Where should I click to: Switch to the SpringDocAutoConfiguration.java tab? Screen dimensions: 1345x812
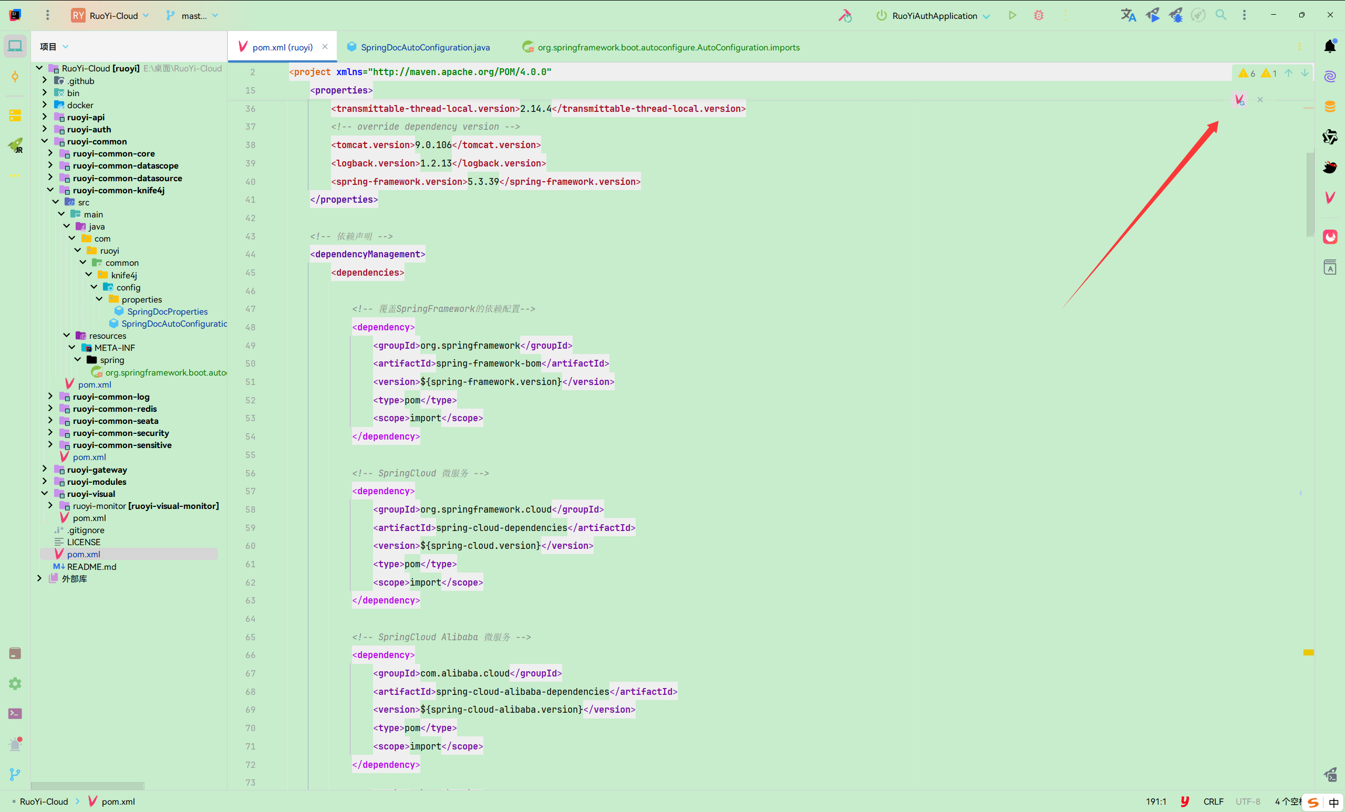[x=424, y=47]
